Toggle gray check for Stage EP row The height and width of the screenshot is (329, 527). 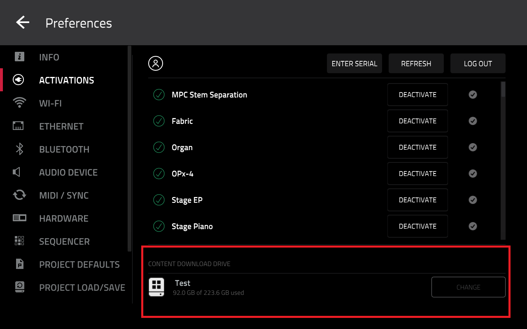pyautogui.click(x=473, y=200)
